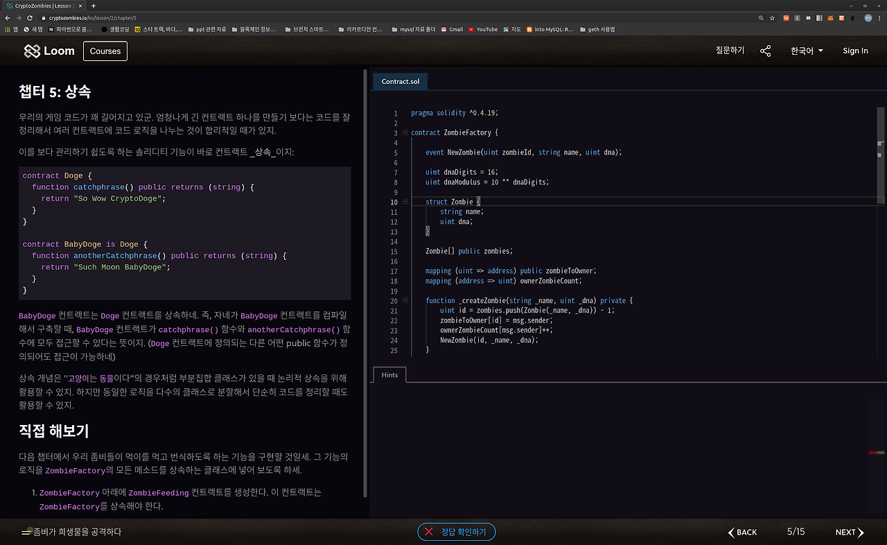Screen dimensions: 887x545
Task: Go forward in the browser
Action: tap(19, 17)
